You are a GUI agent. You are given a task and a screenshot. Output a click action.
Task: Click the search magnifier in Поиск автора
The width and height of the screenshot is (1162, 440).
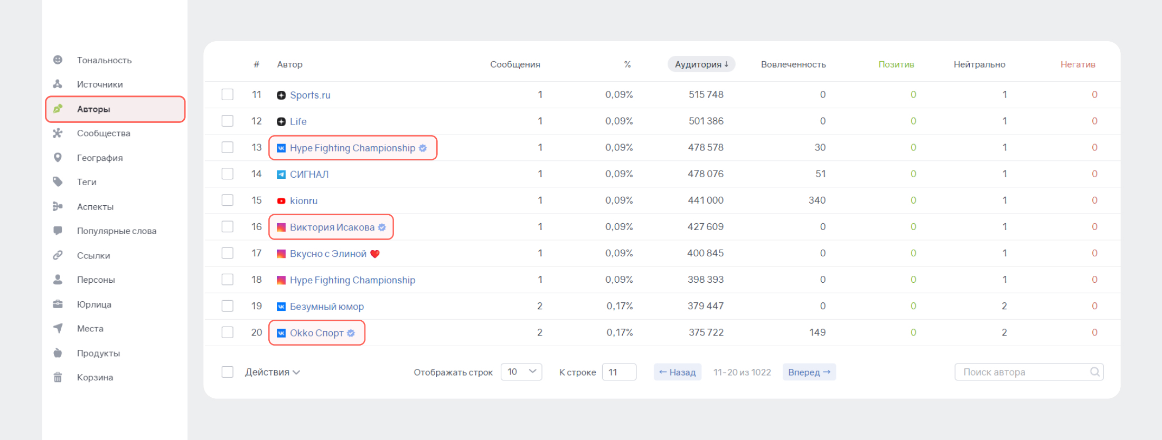tap(1095, 371)
